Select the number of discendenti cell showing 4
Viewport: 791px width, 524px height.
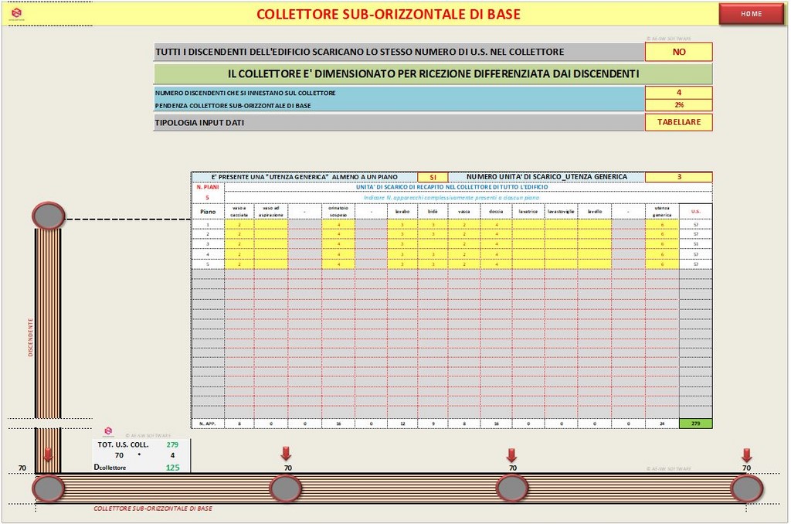click(x=678, y=93)
